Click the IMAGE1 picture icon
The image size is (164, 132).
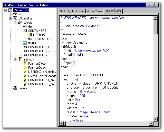[25, 43]
